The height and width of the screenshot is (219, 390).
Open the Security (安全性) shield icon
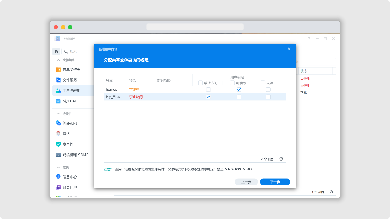pyautogui.click(x=58, y=145)
